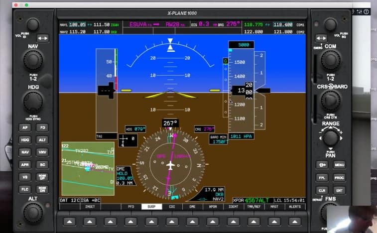Toggle the FD flight director button
Screen dimensions: 377x233
42,127
